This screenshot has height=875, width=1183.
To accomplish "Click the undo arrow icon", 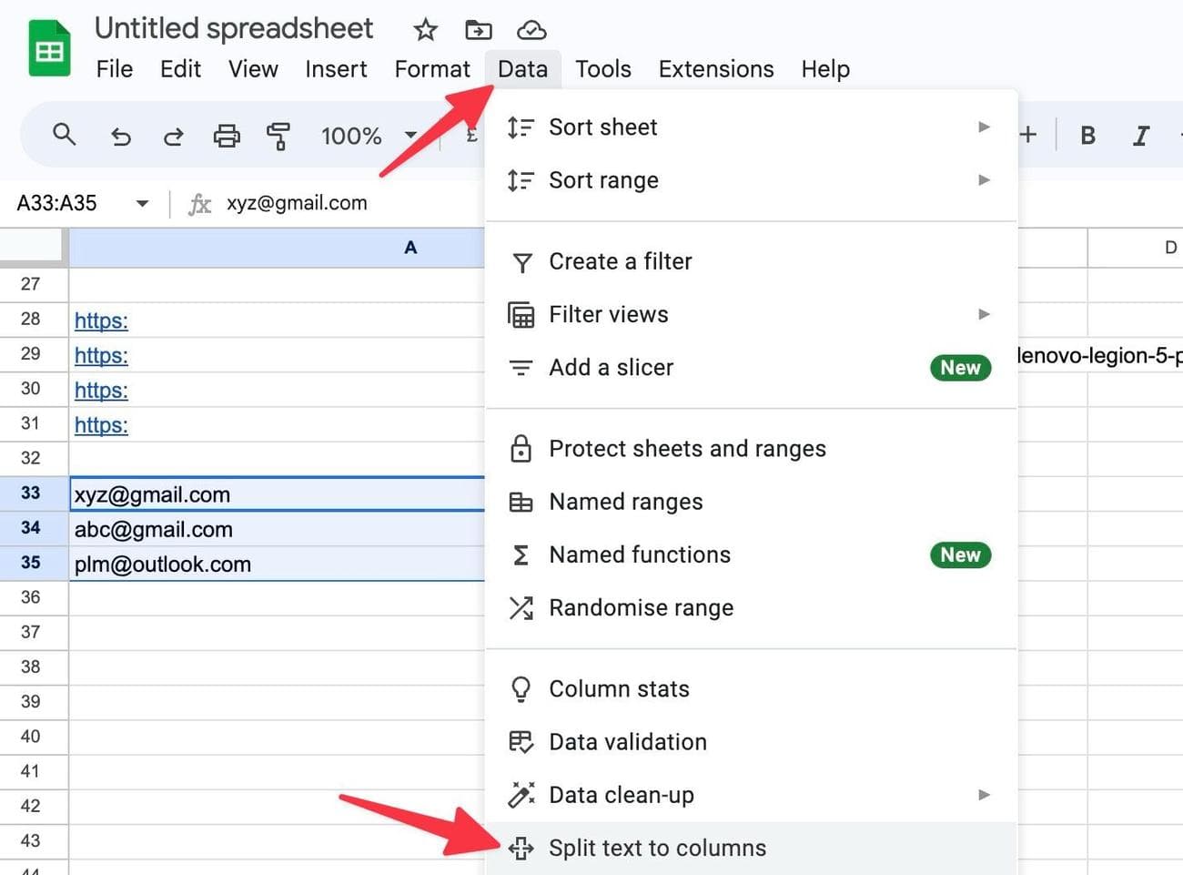I will (120, 137).
